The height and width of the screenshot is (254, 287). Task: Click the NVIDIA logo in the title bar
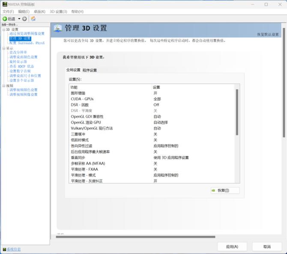5,4
